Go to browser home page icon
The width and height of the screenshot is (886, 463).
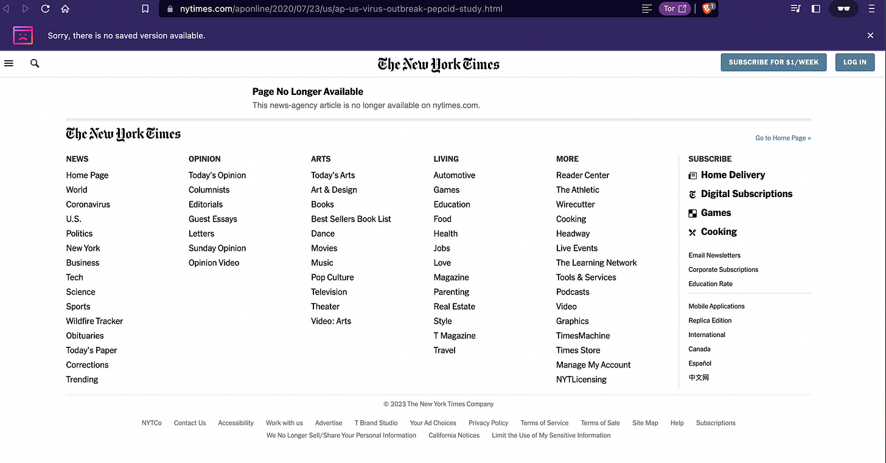click(x=65, y=9)
